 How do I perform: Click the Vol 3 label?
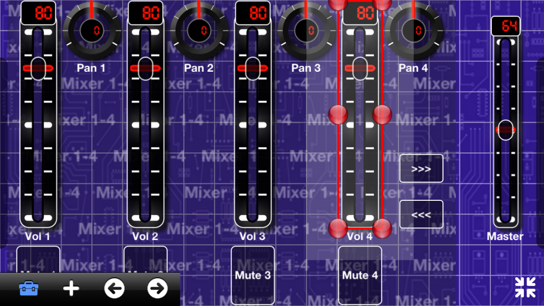[252, 236]
